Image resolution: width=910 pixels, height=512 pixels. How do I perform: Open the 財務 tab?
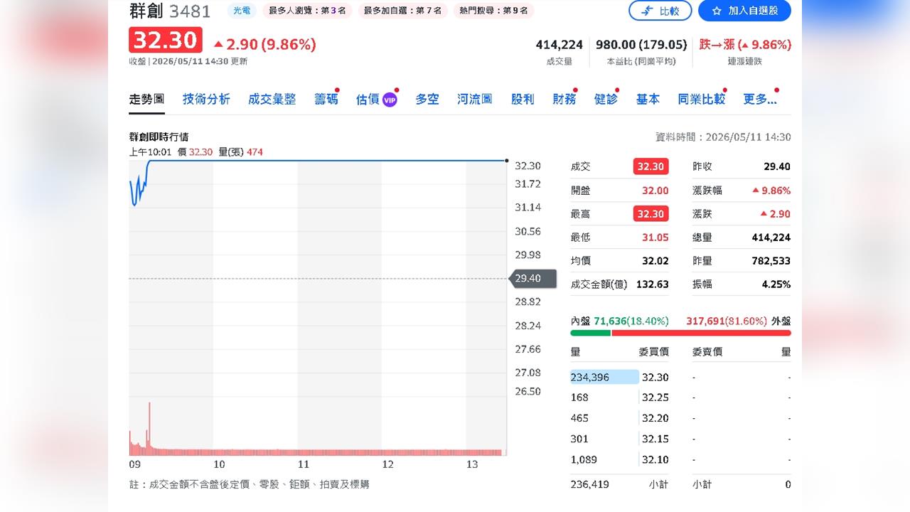[x=564, y=100]
